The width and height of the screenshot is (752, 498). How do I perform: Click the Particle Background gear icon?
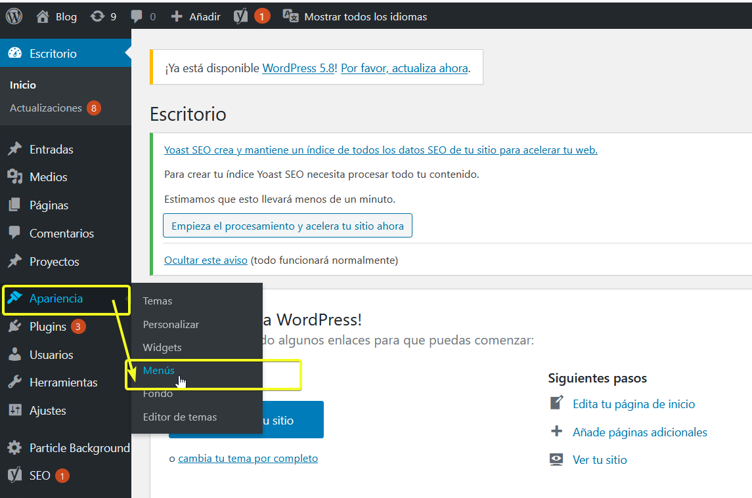[15, 447]
